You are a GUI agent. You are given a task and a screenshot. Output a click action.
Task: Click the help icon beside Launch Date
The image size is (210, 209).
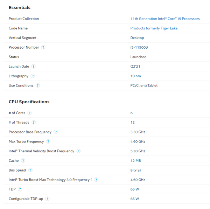(33, 67)
